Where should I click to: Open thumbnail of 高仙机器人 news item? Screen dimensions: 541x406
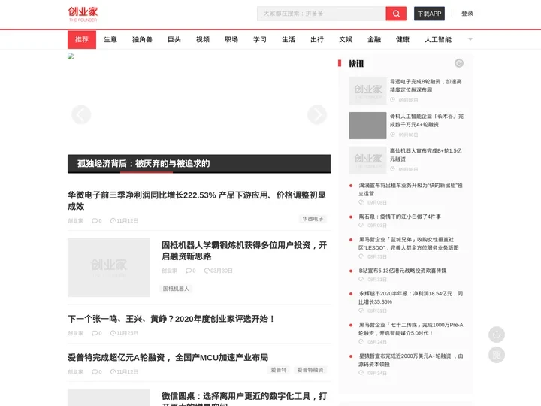pos(367,160)
